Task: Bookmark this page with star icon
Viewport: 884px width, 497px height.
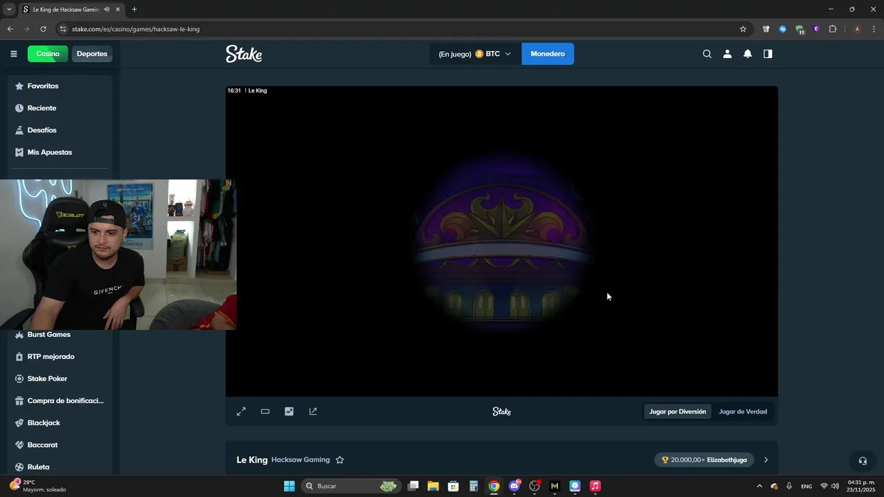Action: 743,29
